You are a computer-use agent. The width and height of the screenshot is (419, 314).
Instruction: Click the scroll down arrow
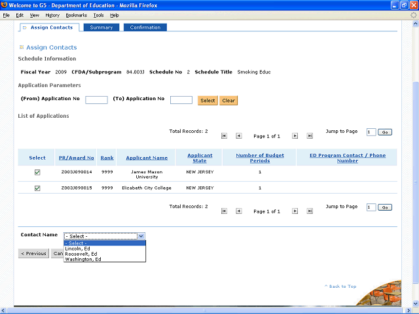[416, 304]
